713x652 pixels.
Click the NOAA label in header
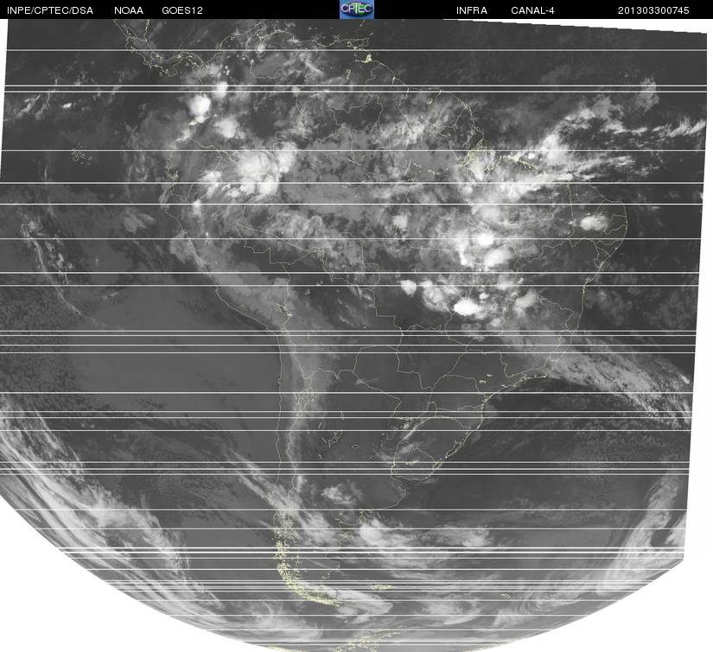pyautogui.click(x=129, y=10)
